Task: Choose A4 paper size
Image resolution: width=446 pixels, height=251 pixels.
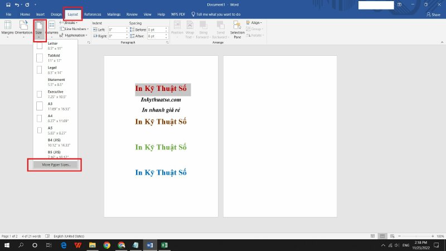Action: click(55, 118)
